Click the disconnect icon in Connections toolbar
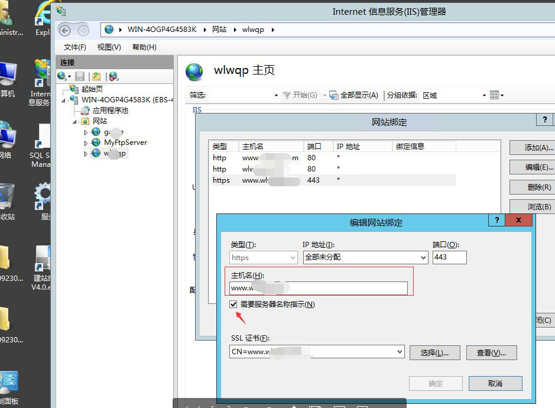The image size is (555, 408). [x=113, y=76]
